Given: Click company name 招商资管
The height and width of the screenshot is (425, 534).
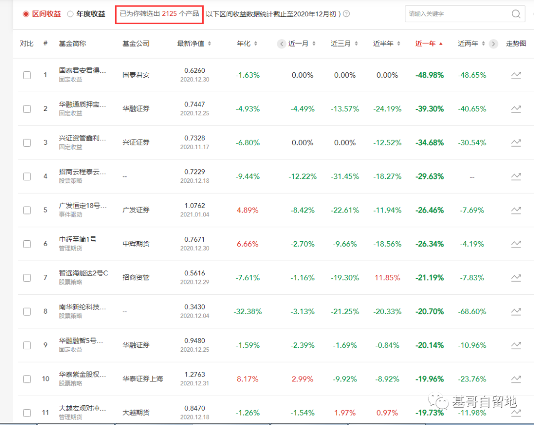Looking at the screenshot, I should click(136, 278).
